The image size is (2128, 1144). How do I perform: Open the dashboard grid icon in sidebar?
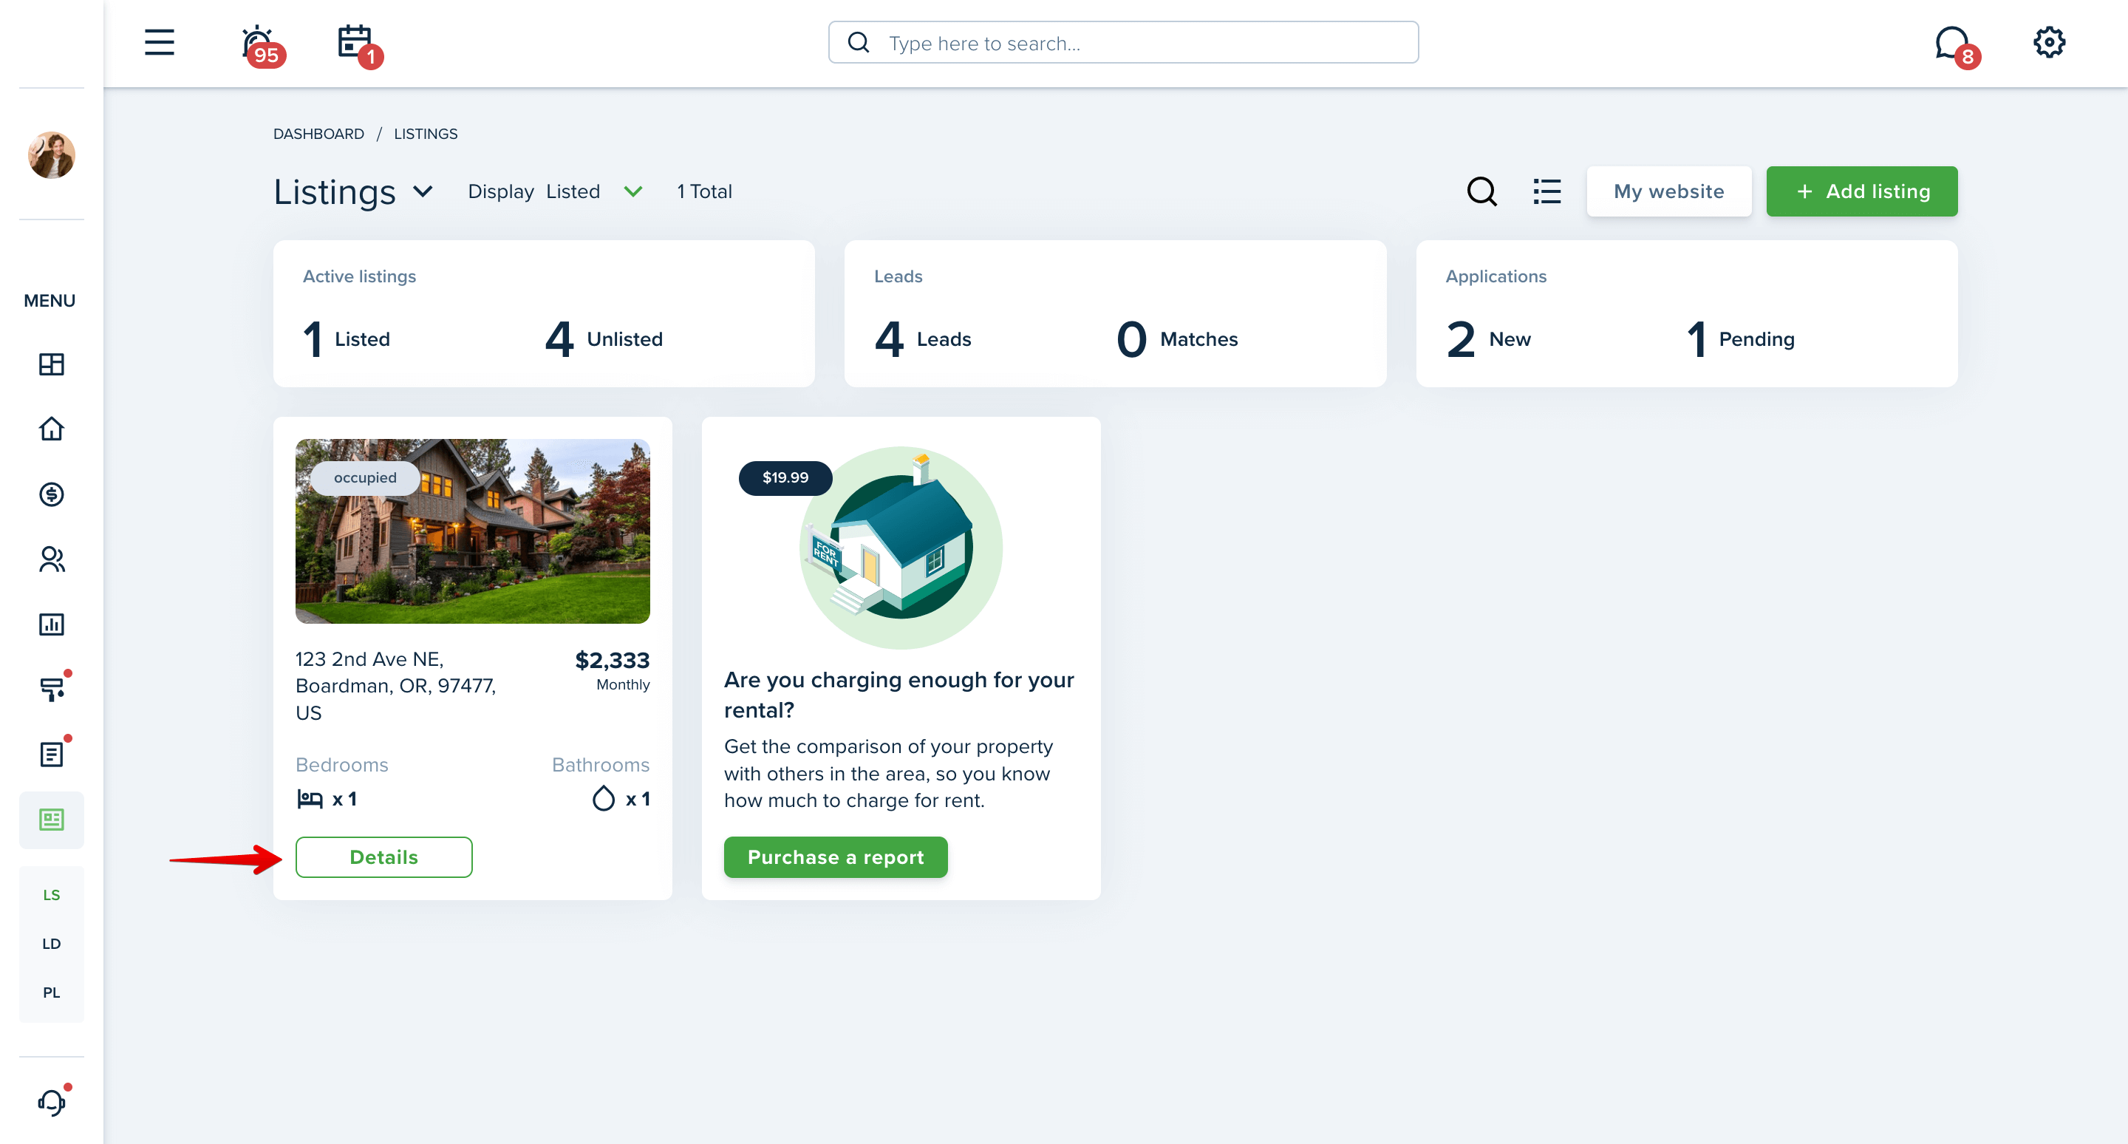click(51, 364)
